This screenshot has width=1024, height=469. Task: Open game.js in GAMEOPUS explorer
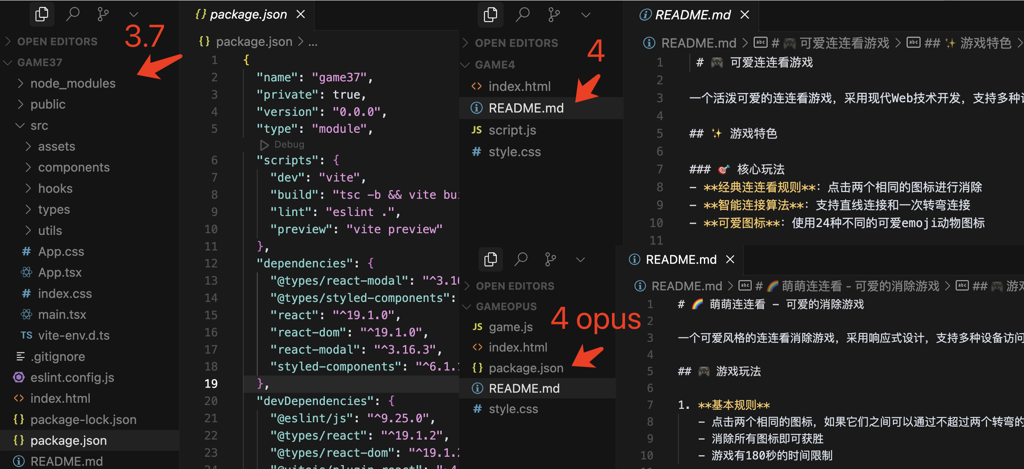point(511,327)
